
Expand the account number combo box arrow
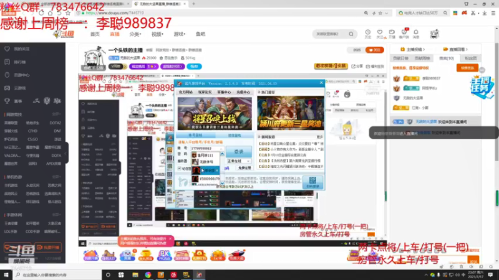click(221, 149)
